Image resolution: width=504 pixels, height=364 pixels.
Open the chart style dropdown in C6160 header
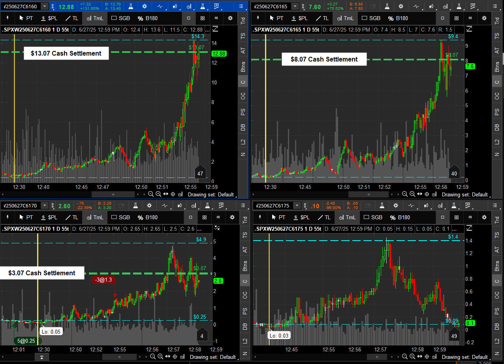point(160,6)
